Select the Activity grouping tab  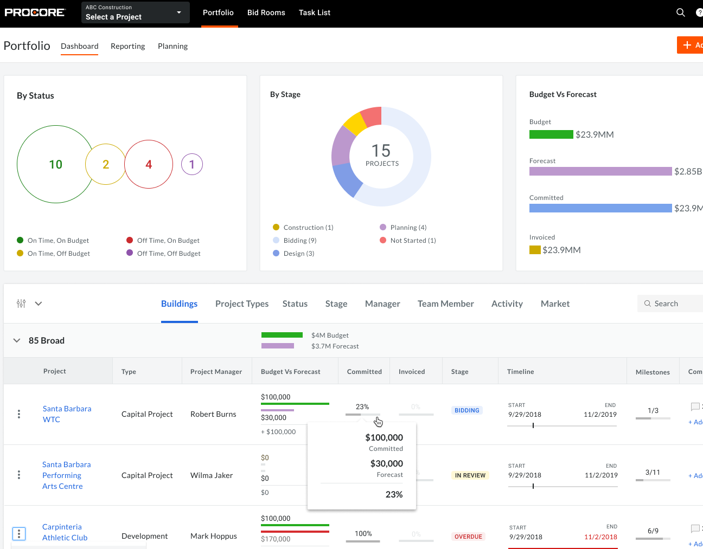click(507, 303)
